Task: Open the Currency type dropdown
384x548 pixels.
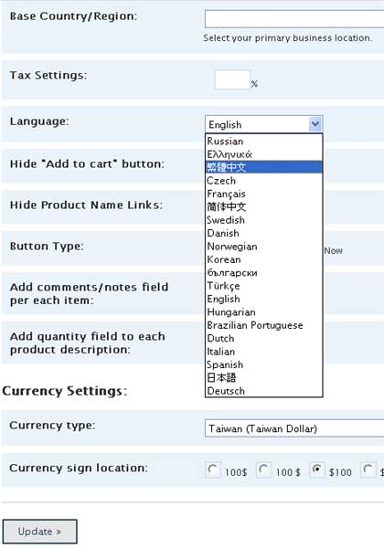Action: (x=294, y=428)
